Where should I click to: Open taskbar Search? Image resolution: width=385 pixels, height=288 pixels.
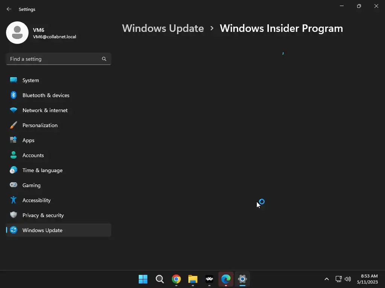(159, 279)
